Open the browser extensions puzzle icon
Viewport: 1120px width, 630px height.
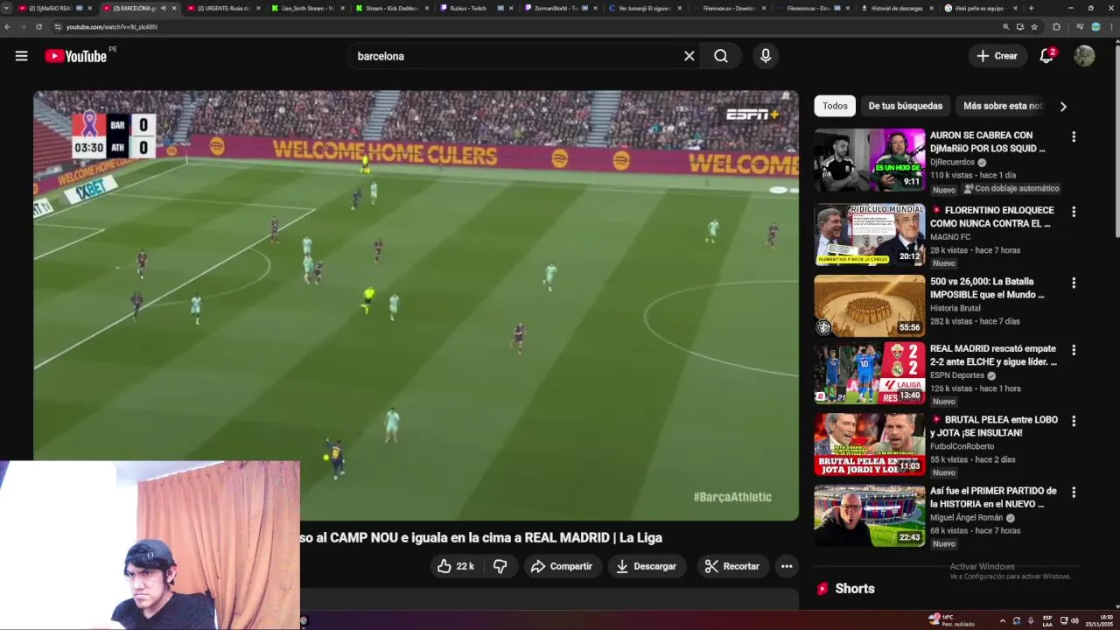pos(1056,27)
